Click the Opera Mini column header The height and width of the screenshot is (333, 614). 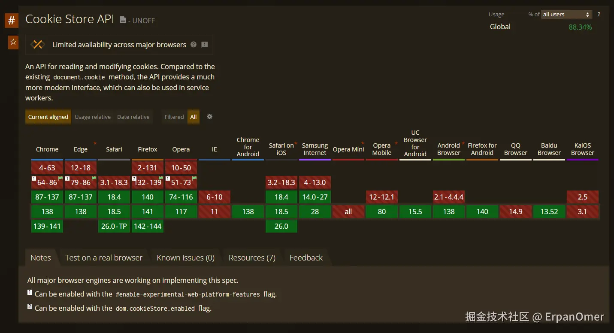click(x=348, y=149)
